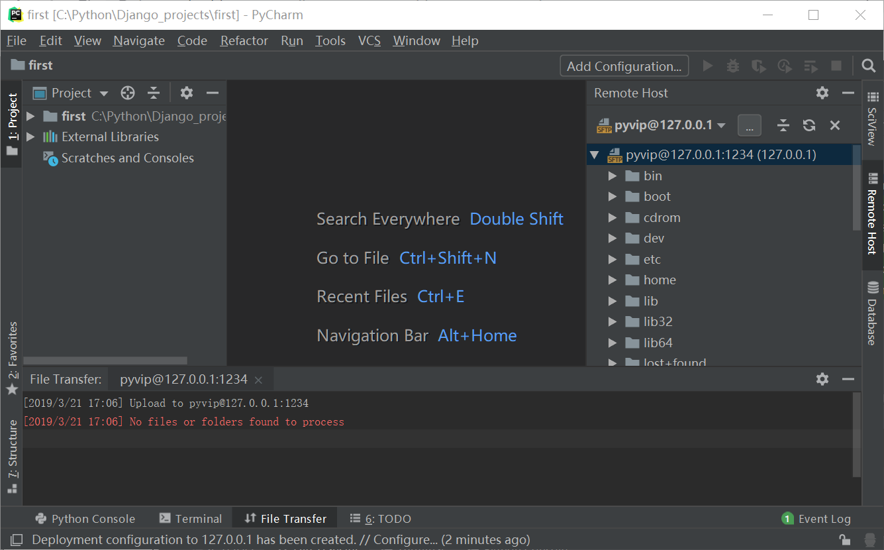The image size is (884, 550).
Task: Click the red 'No files or folders found' log line
Action: point(183,421)
